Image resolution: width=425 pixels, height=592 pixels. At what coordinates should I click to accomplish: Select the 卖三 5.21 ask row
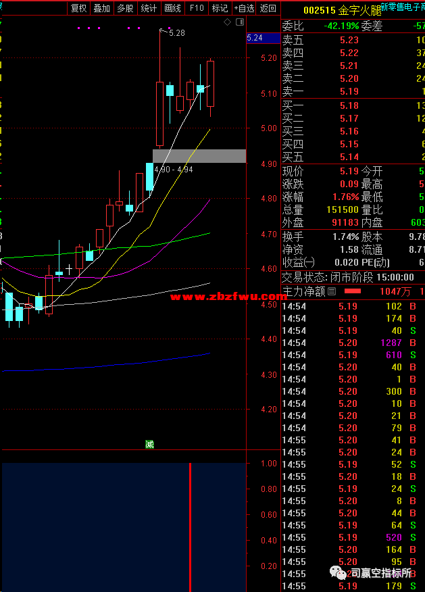click(353, 66)
